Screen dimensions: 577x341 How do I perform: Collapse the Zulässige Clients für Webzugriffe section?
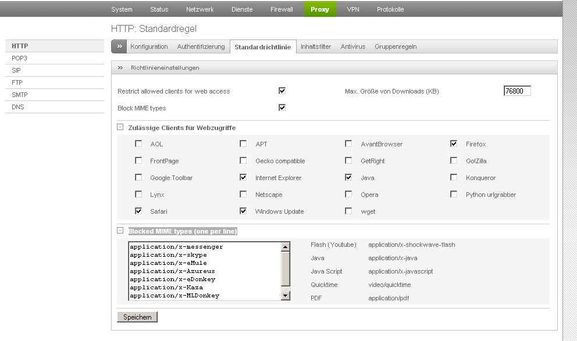point(120,127)
